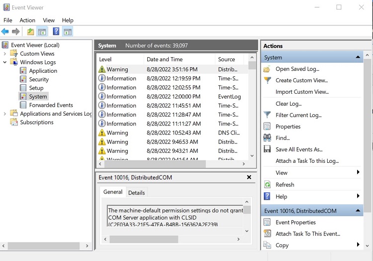Click the Back arrow toolbar icon
The height and width of the screenshot is (261, 373).
(5, 32)
